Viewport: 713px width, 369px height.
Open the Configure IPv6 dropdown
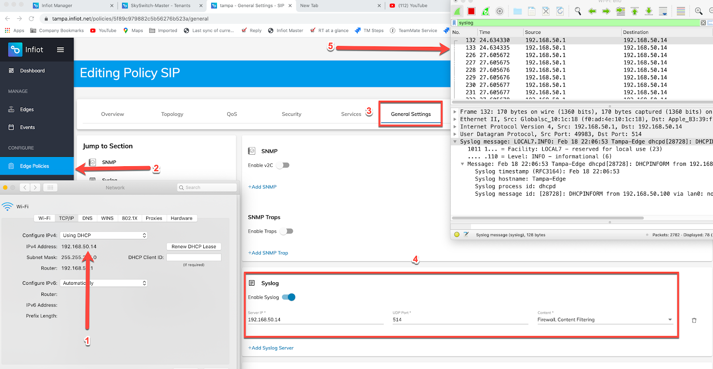click(x=104, y=283)
